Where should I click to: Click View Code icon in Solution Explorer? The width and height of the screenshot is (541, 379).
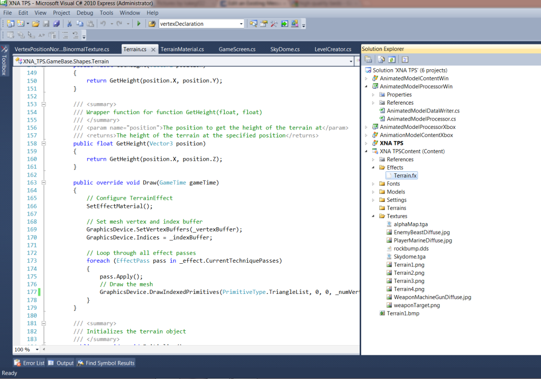click(405, 59)
